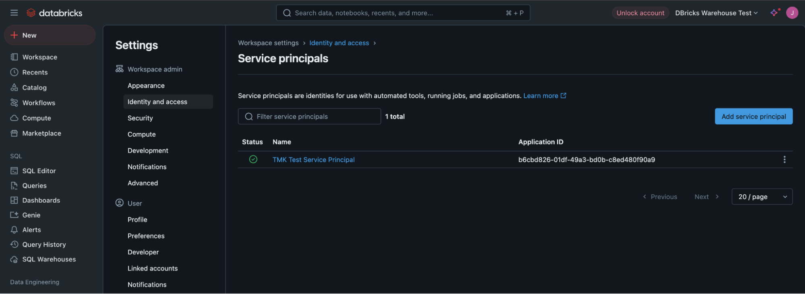Image resolution: width=805 pixels, height=294 pixels.
Task: Open Developer settings
Action: coord(143,252)
